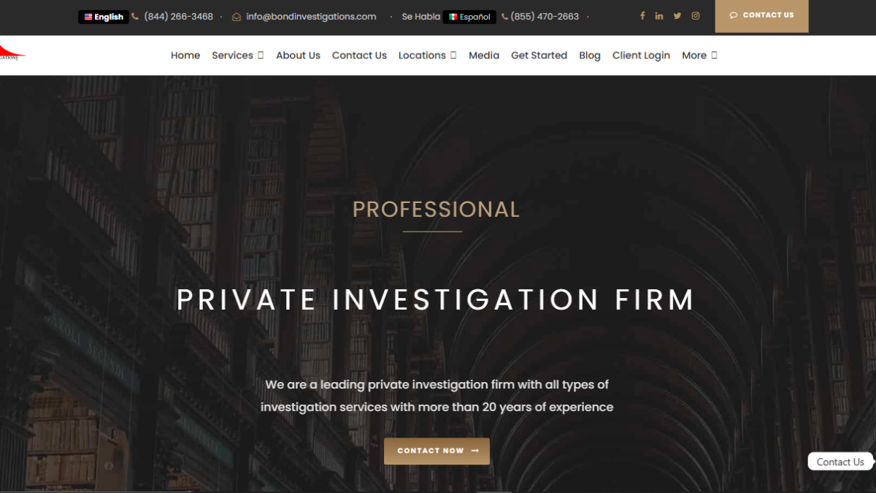Viewport: 876px width, 493px height.
Task: Go to the Blog page
Action: pyautogui.click(x=590, y=56)
